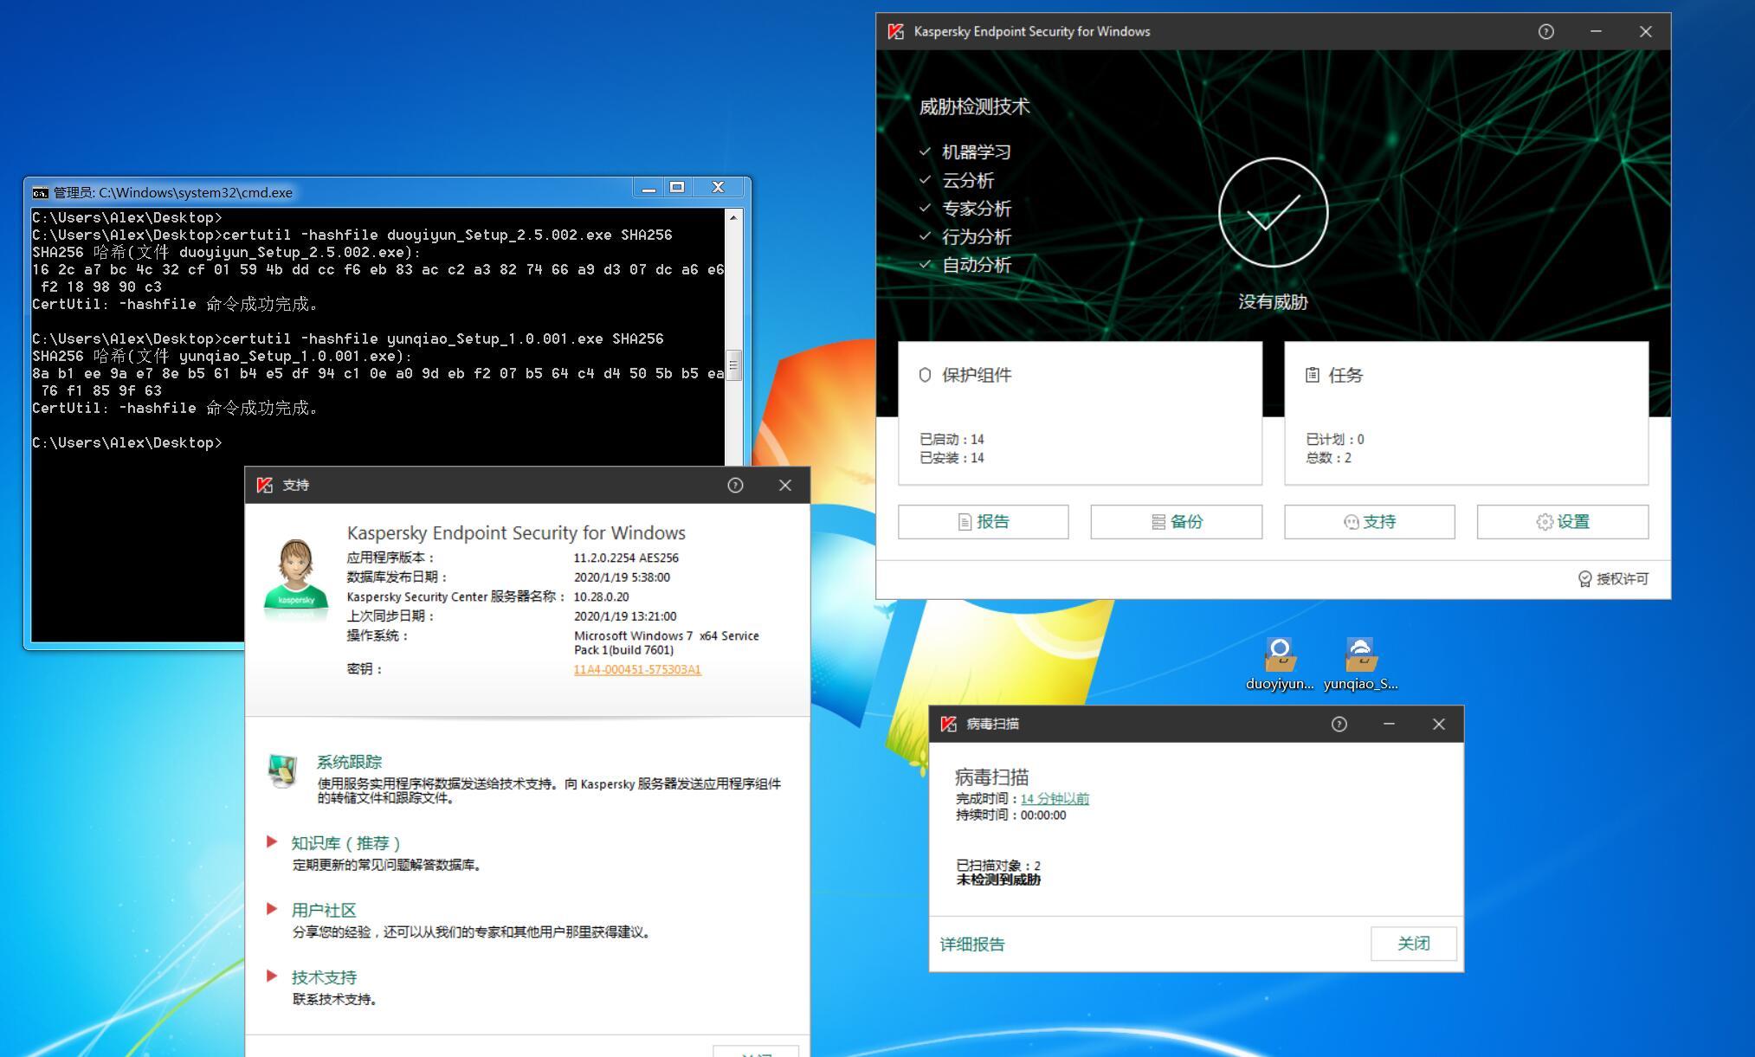Click the cmd.exe title bar icon
This screenshot has width=1755, height=1057.
tap(40, 193)
